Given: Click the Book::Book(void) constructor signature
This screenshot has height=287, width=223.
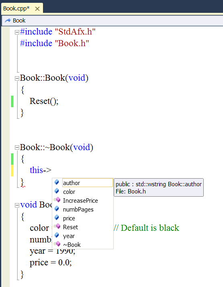Looking at the screenshot, I should click(x=54, y=78).
